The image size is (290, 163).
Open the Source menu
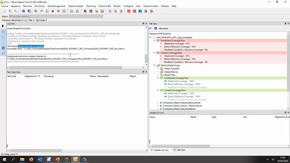5,6
